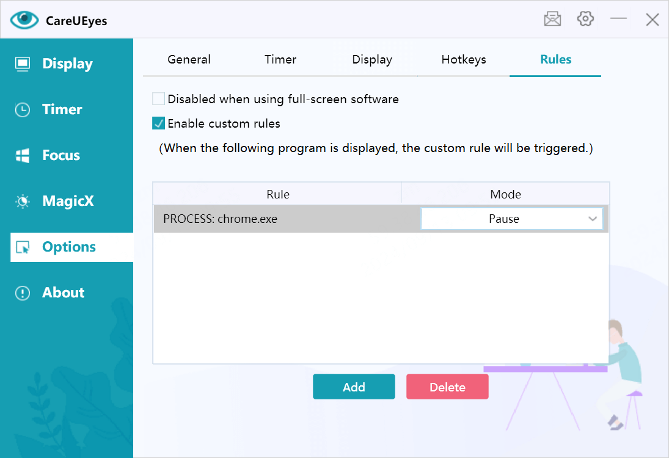Click the Add button
Screen dimensions: 669x458
(x=354, y=387)
